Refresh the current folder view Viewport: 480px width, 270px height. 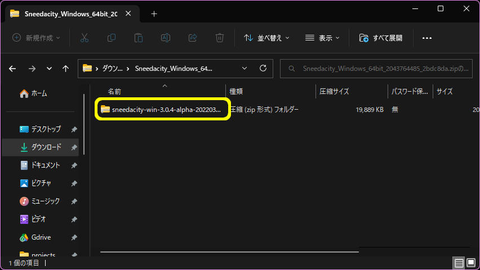coord(263,69)
